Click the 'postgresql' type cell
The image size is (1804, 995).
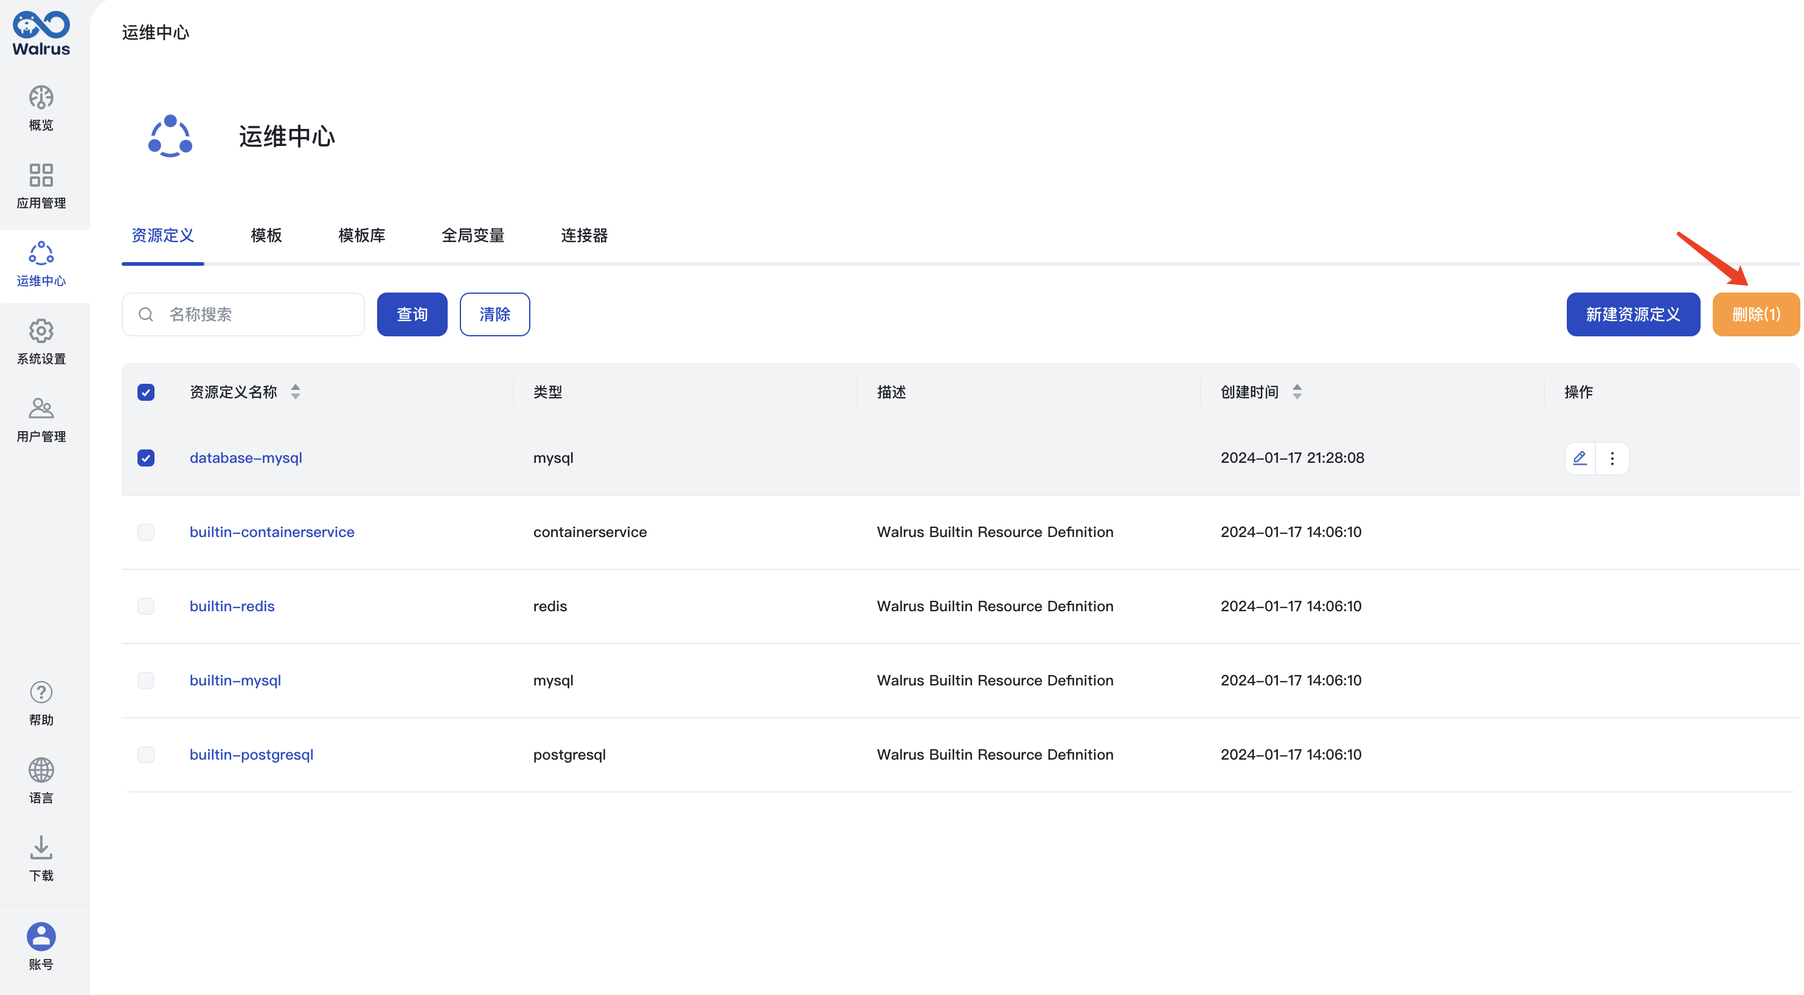pos(569,755)
